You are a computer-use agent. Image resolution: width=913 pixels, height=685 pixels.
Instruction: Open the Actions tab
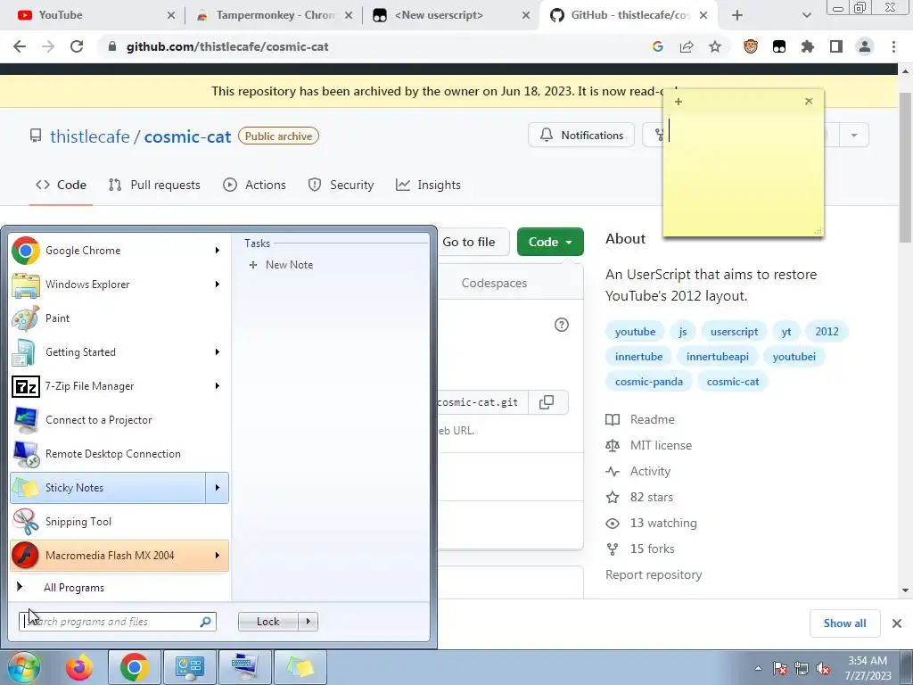click(254, 185)
